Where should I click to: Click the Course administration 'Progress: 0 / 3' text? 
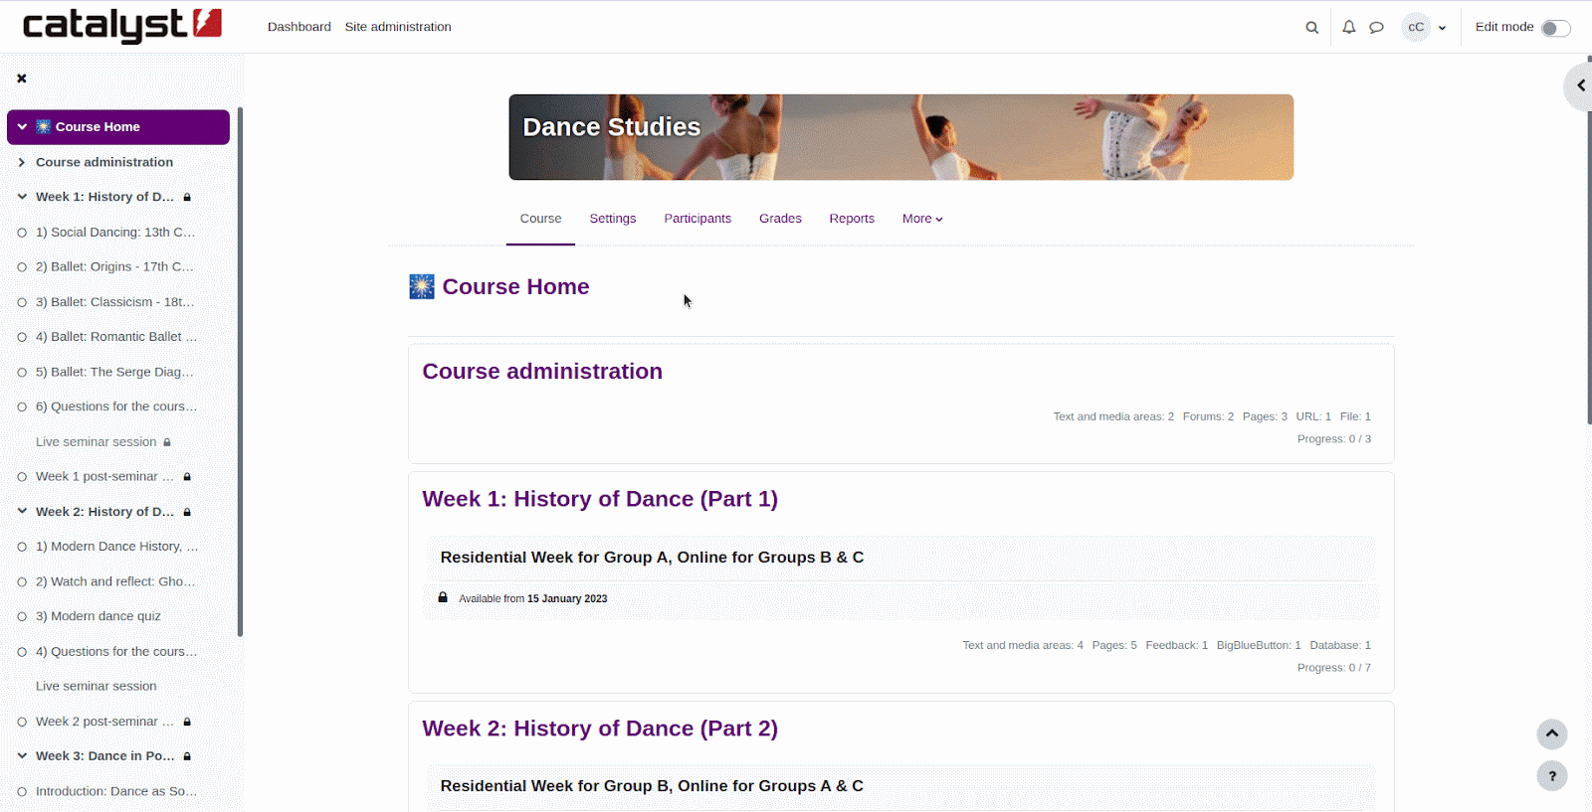point(1334,439)
